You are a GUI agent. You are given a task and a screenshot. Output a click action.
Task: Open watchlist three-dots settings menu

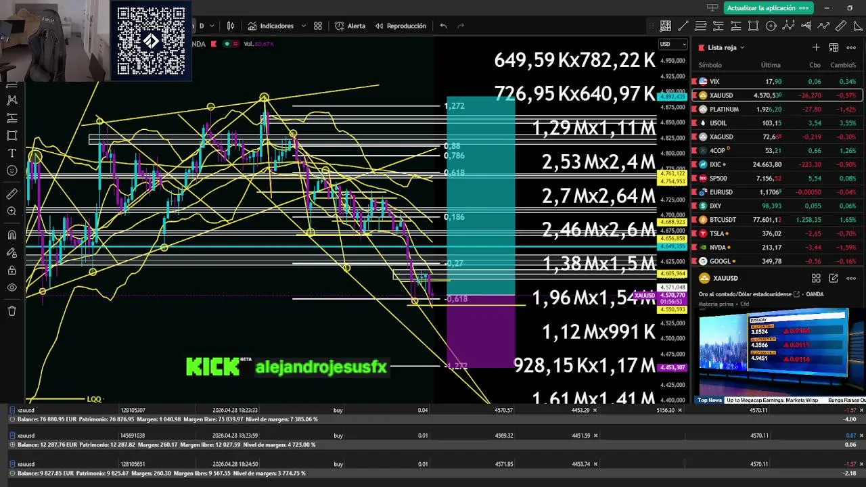pyautogui.click(x=851, y=47)
